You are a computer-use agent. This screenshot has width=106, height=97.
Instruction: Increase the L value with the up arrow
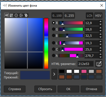[101, 41]
